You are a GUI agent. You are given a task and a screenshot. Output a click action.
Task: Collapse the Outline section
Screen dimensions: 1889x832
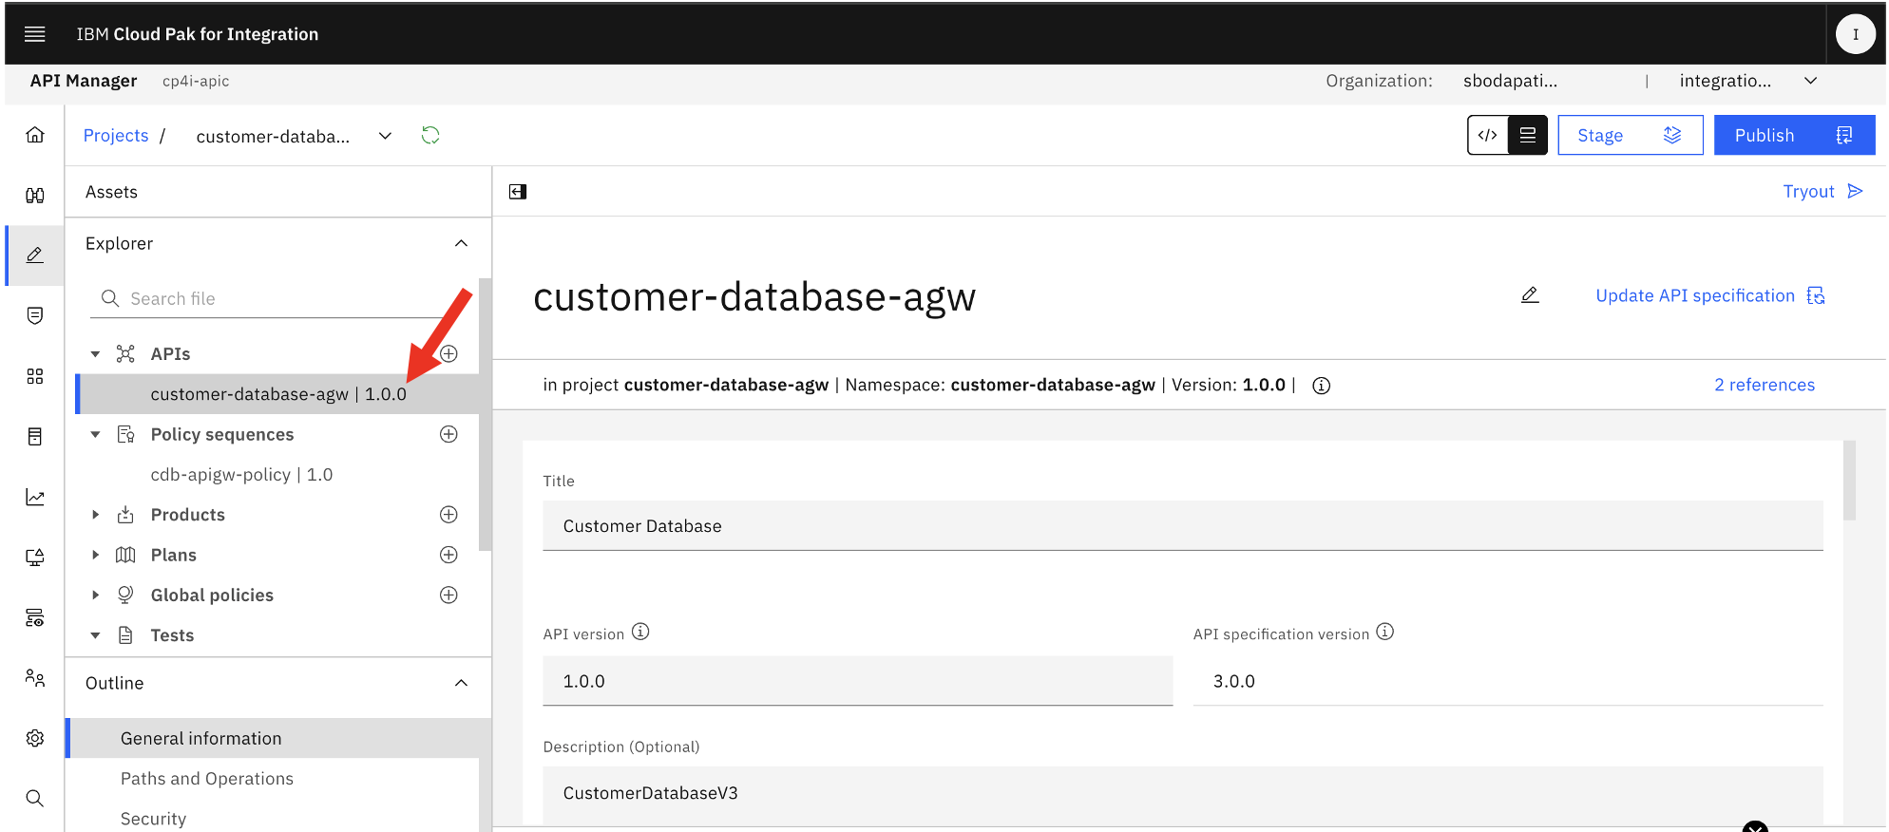click(462, 683)
